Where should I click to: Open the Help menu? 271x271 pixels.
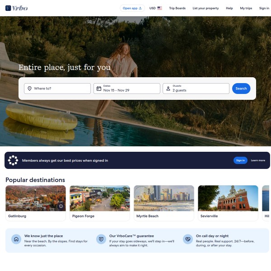(229, 8)
